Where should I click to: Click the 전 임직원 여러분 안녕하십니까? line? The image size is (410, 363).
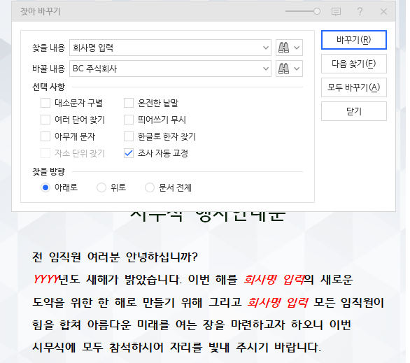(x=115, y=257)
